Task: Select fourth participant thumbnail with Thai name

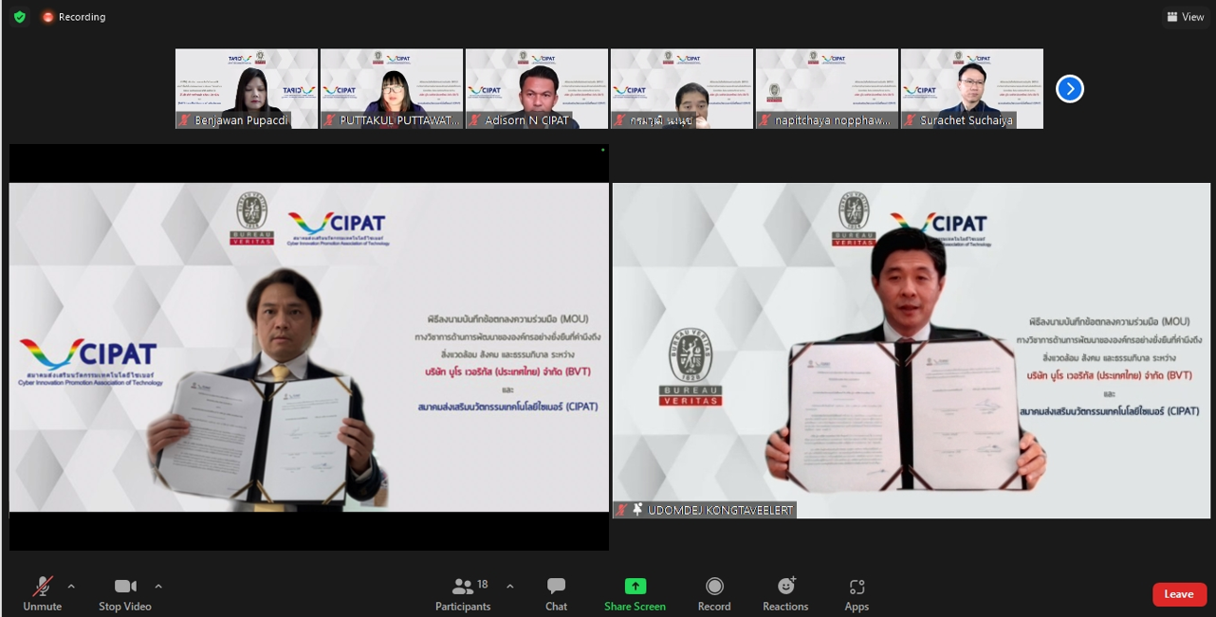Action: pos(682,89)
